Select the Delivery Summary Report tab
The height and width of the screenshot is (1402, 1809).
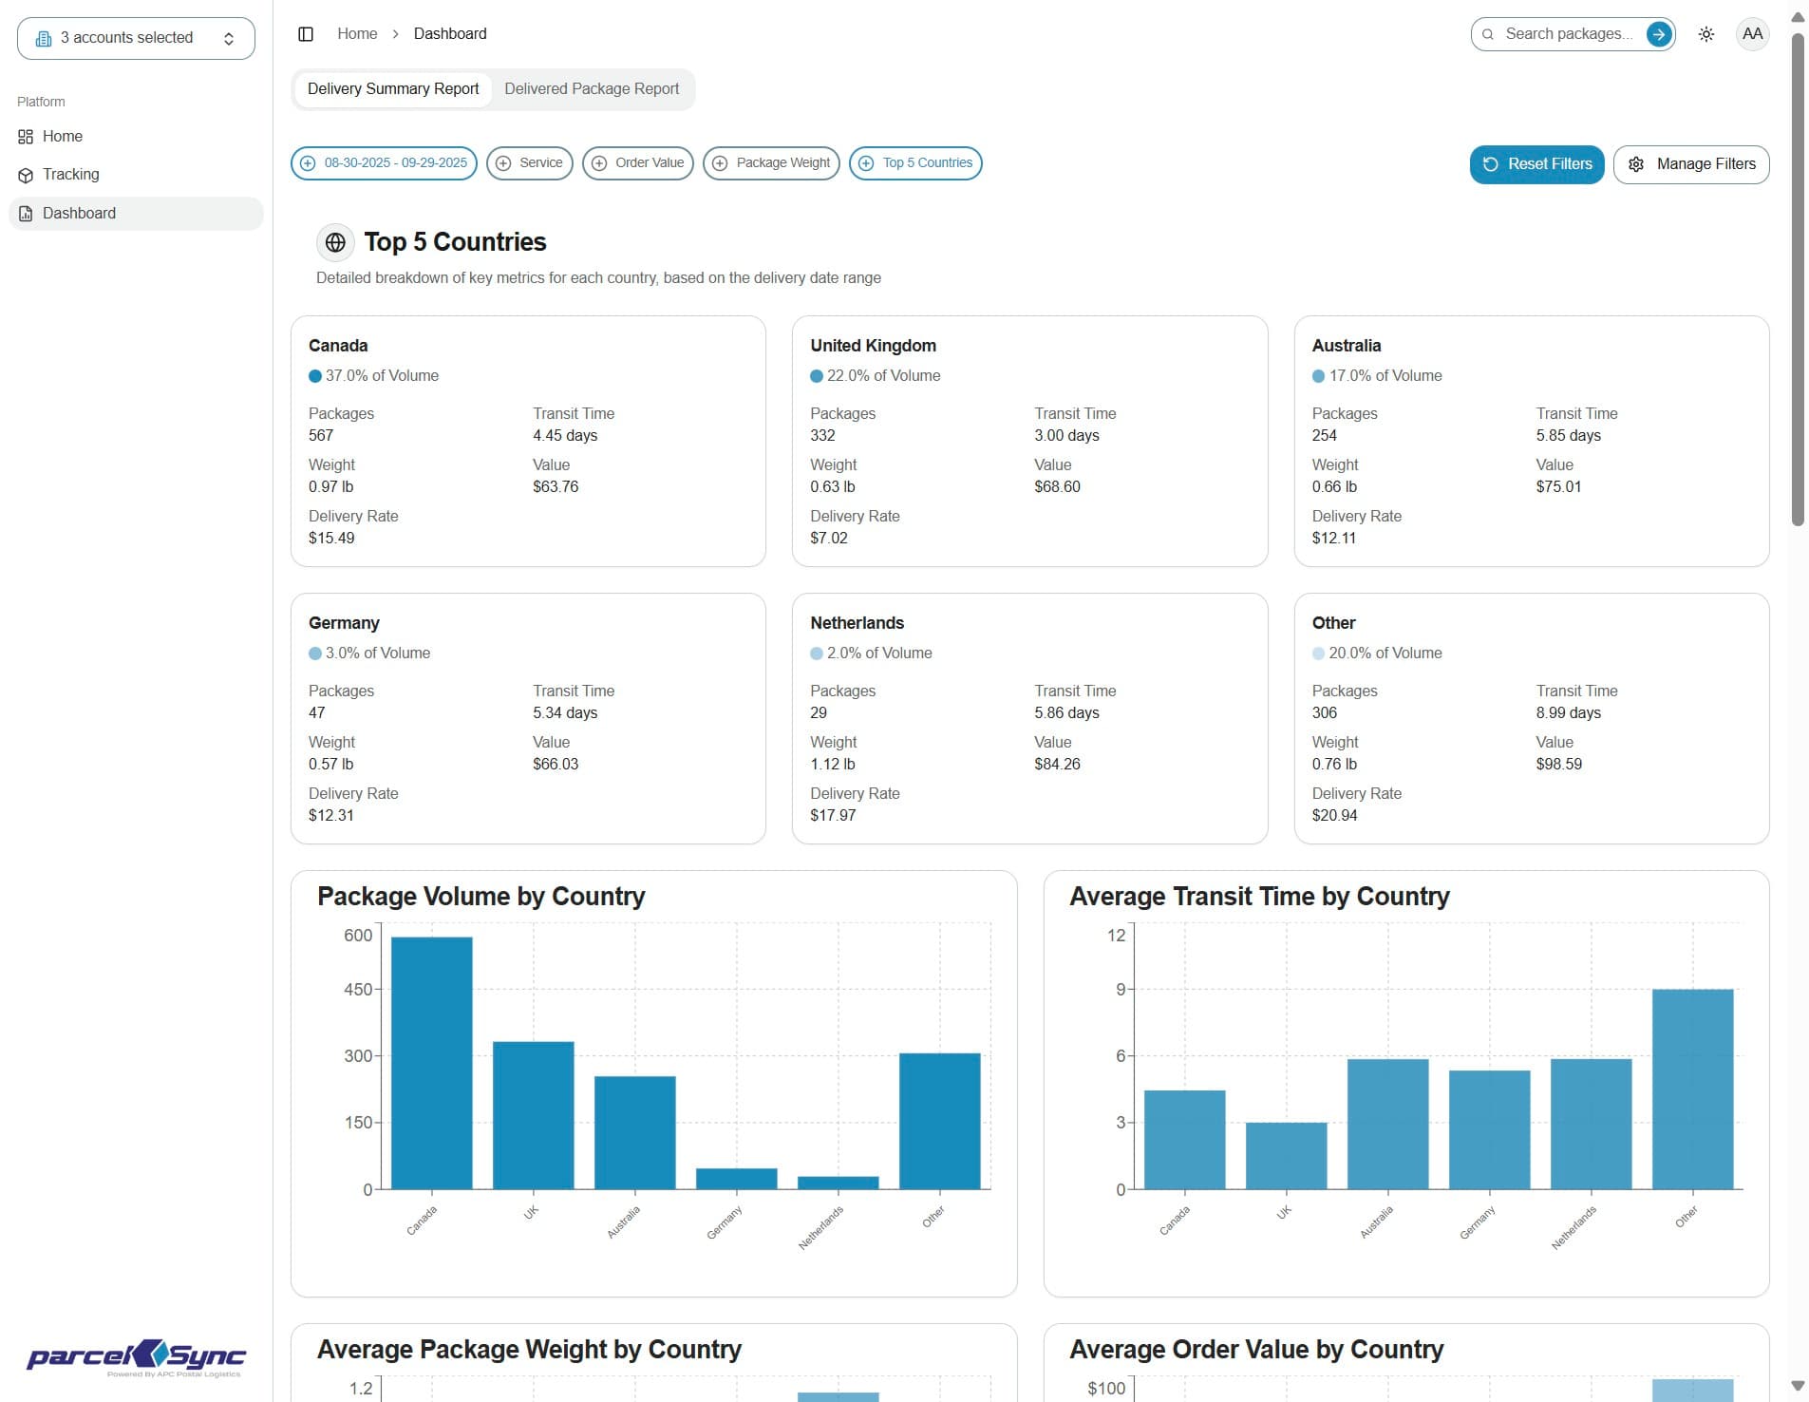[x=393, y=89]
